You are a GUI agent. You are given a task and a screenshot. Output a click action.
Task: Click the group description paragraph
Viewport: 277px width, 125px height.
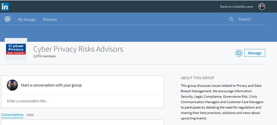222,102
